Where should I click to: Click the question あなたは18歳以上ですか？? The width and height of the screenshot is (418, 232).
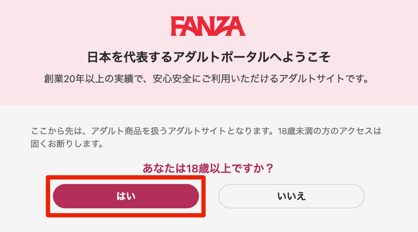[209, 167]
